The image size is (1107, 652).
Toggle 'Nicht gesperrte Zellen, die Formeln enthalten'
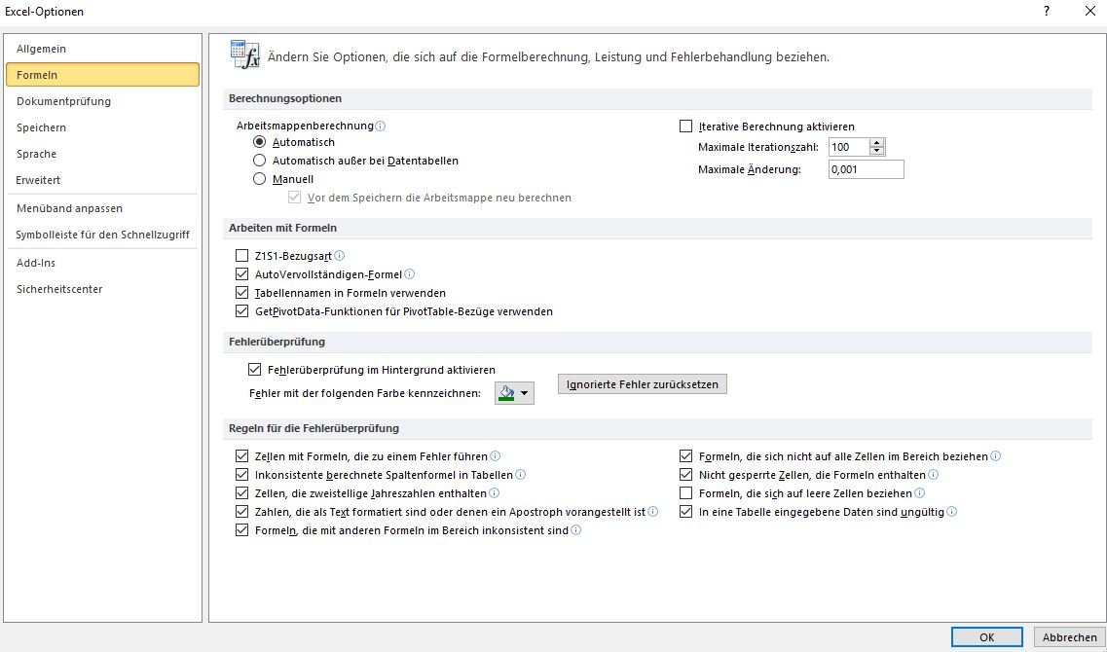(x=685, y=474)
